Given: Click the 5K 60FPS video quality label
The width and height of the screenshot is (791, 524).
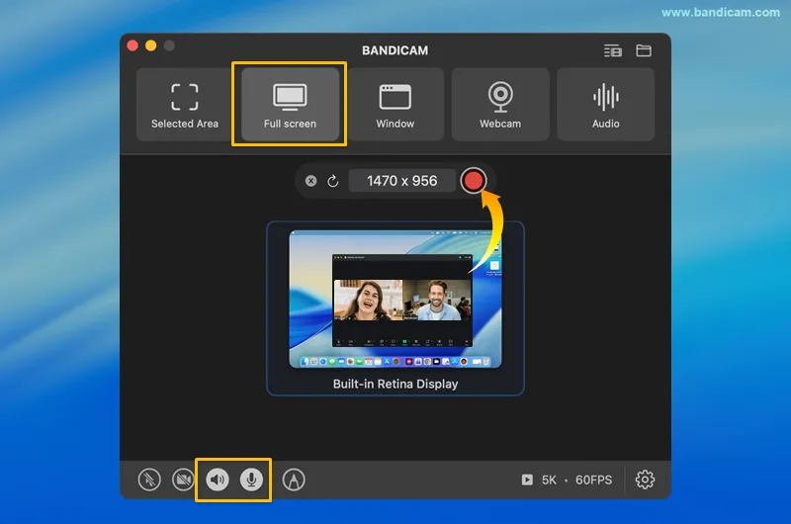Looking at the screenshot, I should [576, 480].
